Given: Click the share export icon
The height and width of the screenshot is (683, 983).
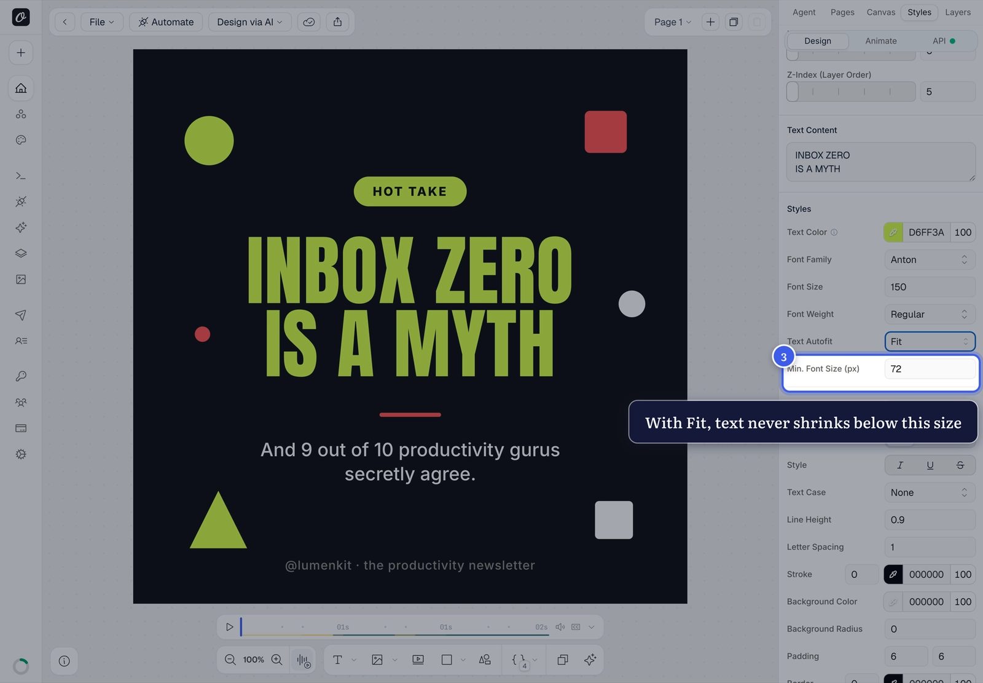Looking at the screenshot, I should (337, 22).
